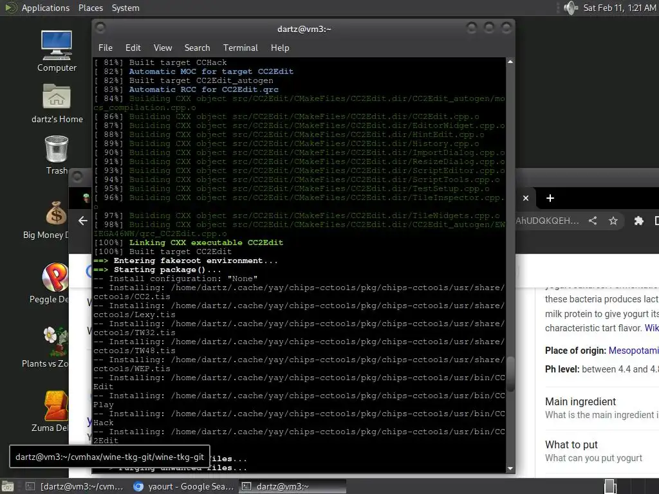Click the terminal scrollbar down arrow

click(510, 468)
